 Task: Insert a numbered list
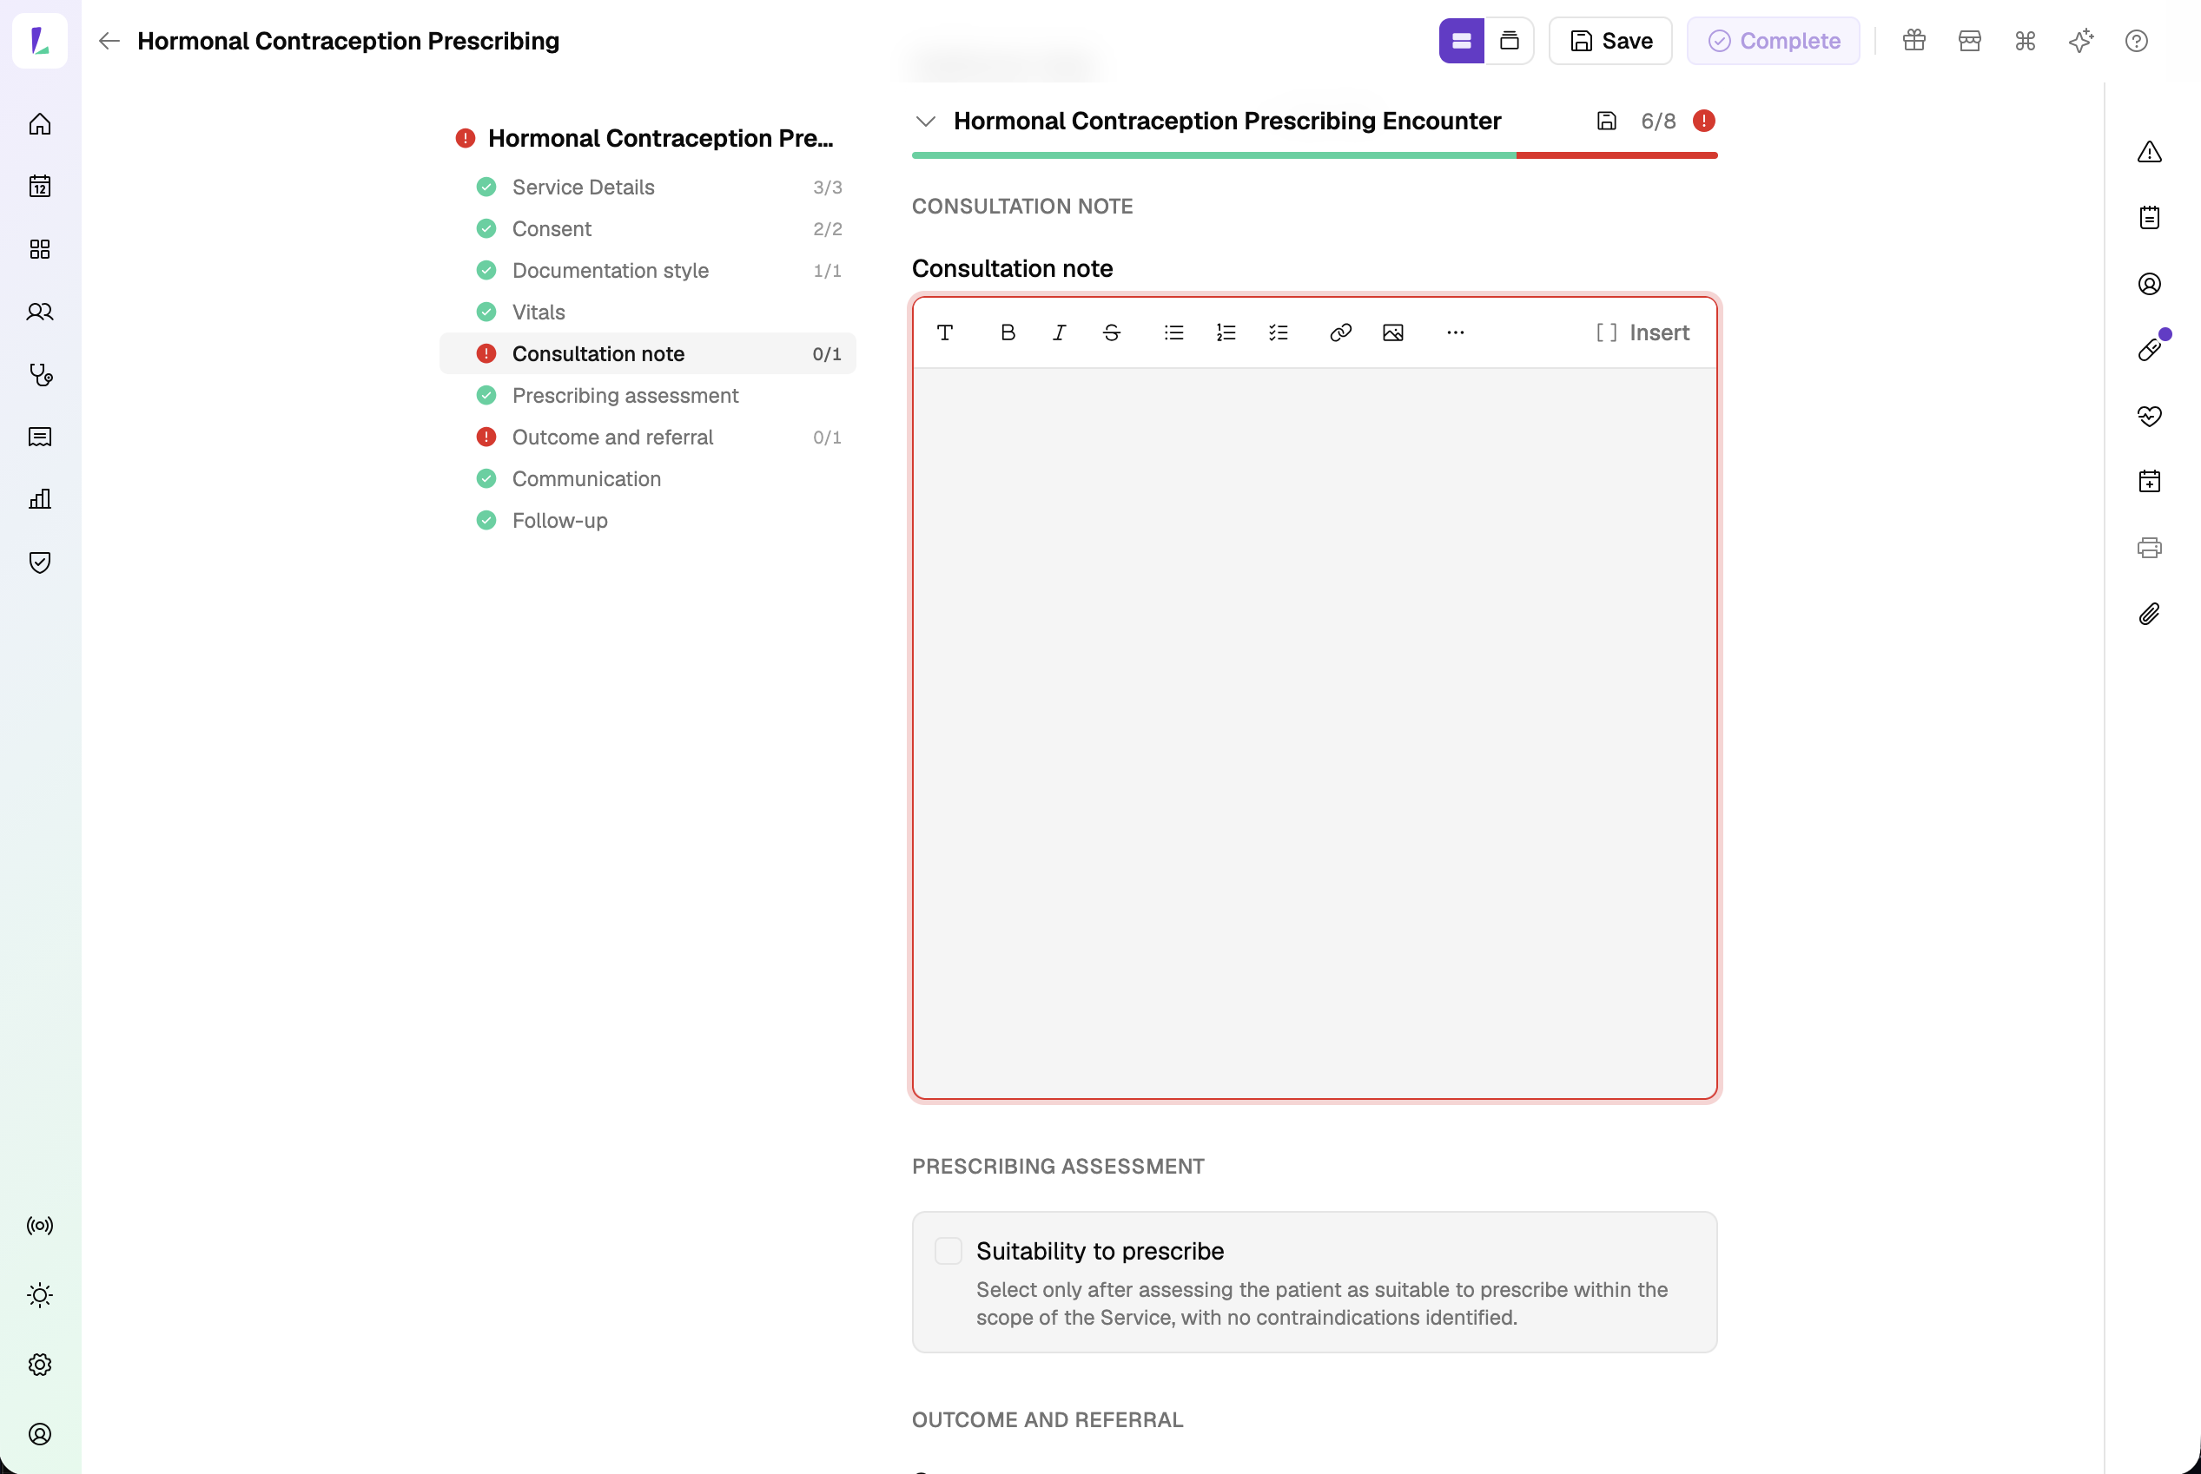(1226, 332)
